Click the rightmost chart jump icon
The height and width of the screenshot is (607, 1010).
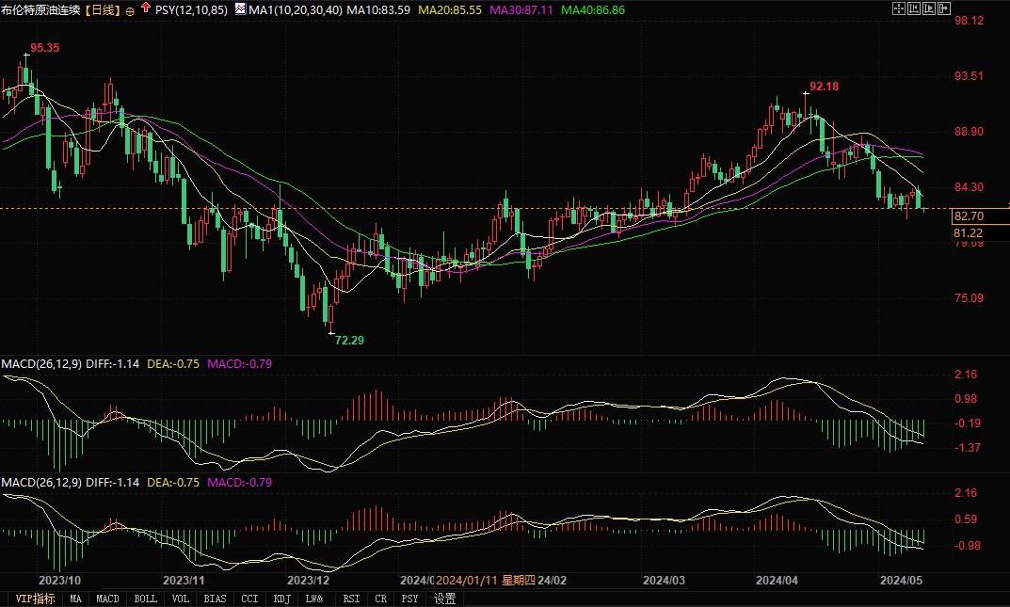click(944, 8)
